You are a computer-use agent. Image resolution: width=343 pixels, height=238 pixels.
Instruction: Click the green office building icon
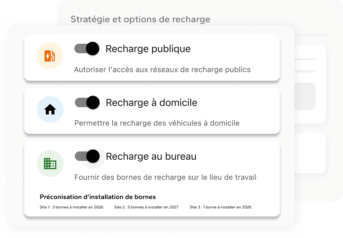(50, 163)
